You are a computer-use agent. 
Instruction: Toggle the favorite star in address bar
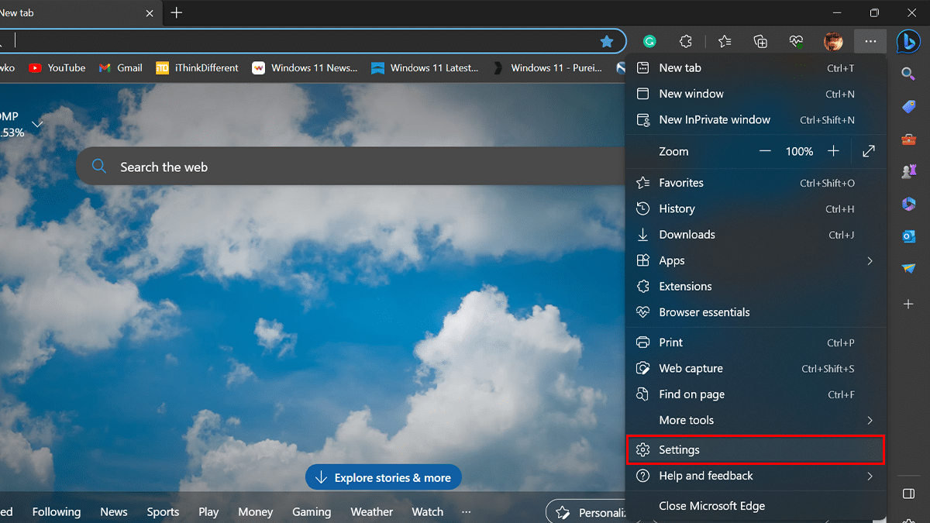(x=607, y=42)
